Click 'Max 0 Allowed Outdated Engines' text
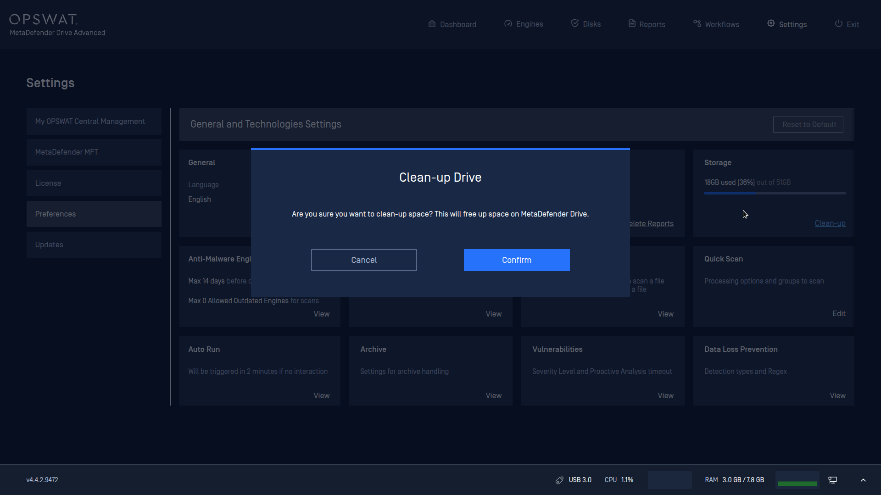This screenshot has height=495, width=881. coord(238,301)
